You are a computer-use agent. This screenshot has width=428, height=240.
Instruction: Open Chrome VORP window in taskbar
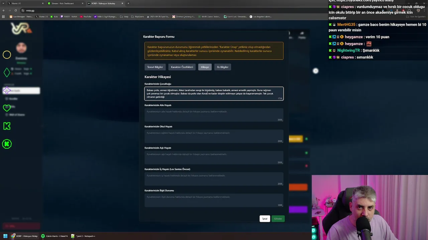(24, 236)
